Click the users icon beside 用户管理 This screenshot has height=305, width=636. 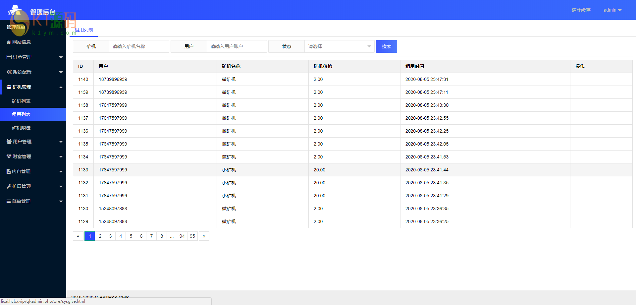9,142
